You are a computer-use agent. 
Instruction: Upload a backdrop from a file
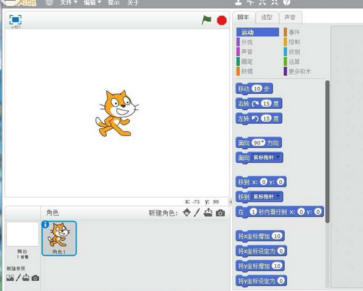tap(26, 277)
